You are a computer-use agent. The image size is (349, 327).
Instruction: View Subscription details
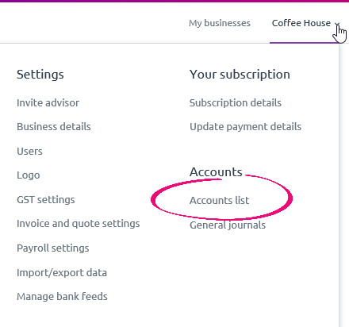[x=236, y=102]
